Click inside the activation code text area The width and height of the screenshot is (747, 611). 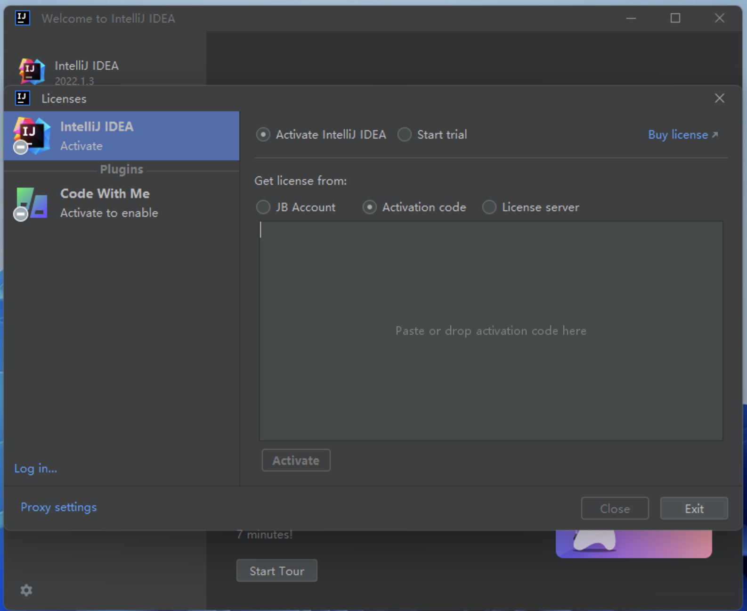[x=491, y=331]
